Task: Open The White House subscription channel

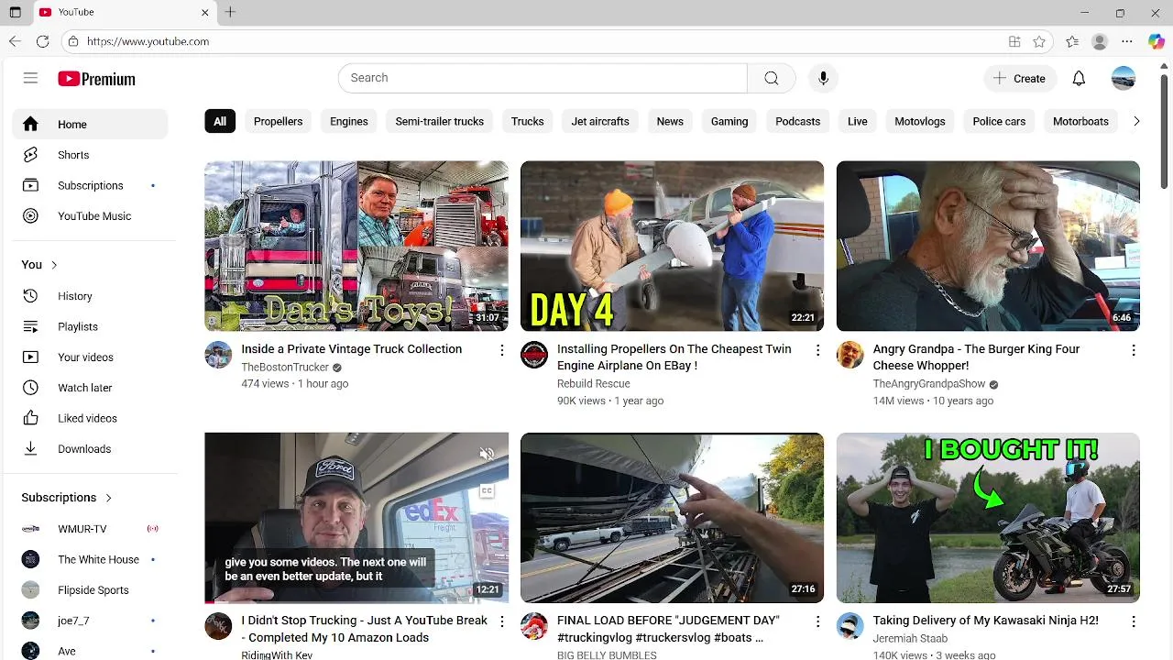Action: [90, 559]
